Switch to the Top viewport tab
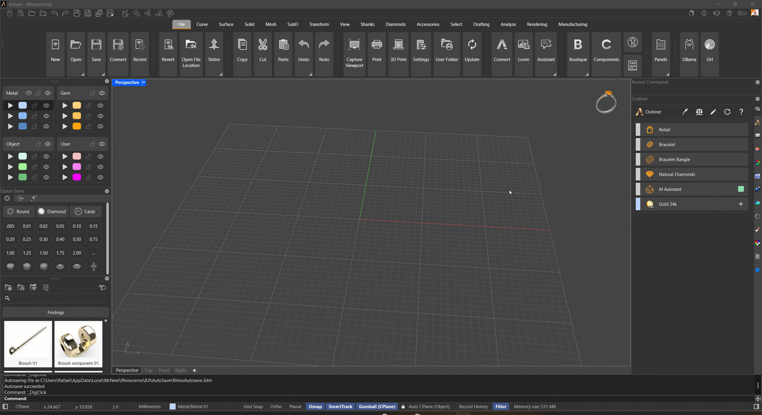762x415 pixels. tap(148, 370)
